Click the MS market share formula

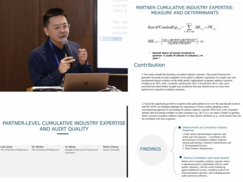(176, 41)
